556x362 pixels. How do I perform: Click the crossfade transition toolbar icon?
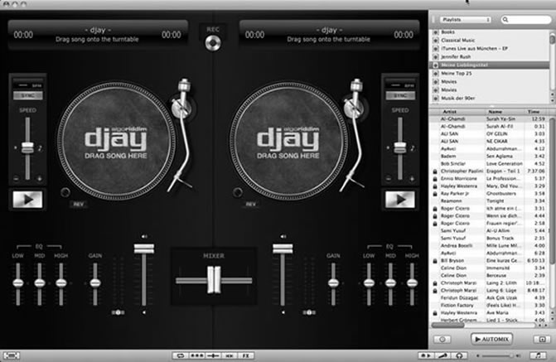coord(213,355)
